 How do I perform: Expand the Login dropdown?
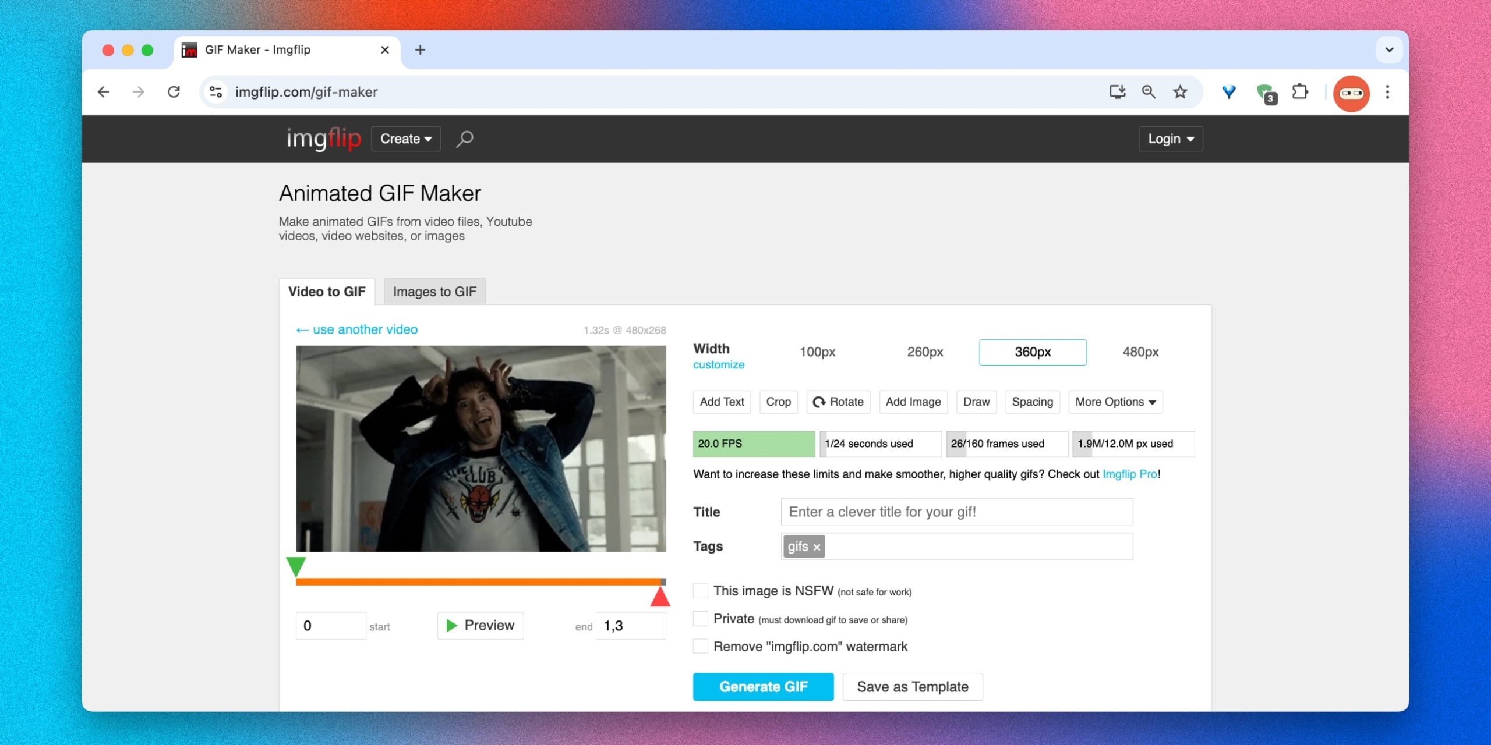(x=1170, y=139)
